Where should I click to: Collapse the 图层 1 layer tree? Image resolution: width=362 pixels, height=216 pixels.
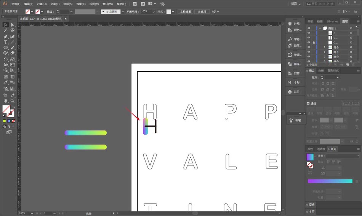(320, 29)
